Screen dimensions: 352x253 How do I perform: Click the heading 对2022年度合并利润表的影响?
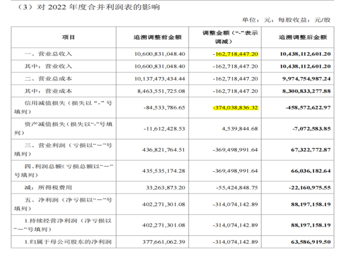(98, 7)
